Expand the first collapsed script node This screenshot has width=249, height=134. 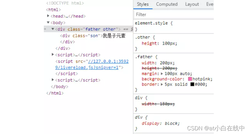(53, 54)
